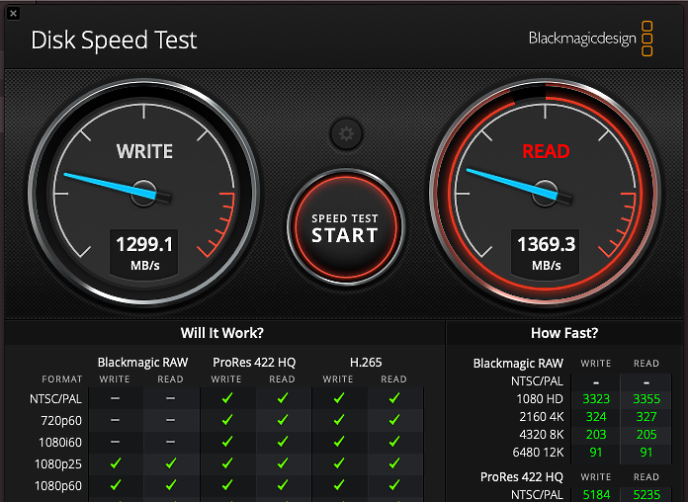
Task: Click the H.265 column header
Action: [x=366, y=363]
